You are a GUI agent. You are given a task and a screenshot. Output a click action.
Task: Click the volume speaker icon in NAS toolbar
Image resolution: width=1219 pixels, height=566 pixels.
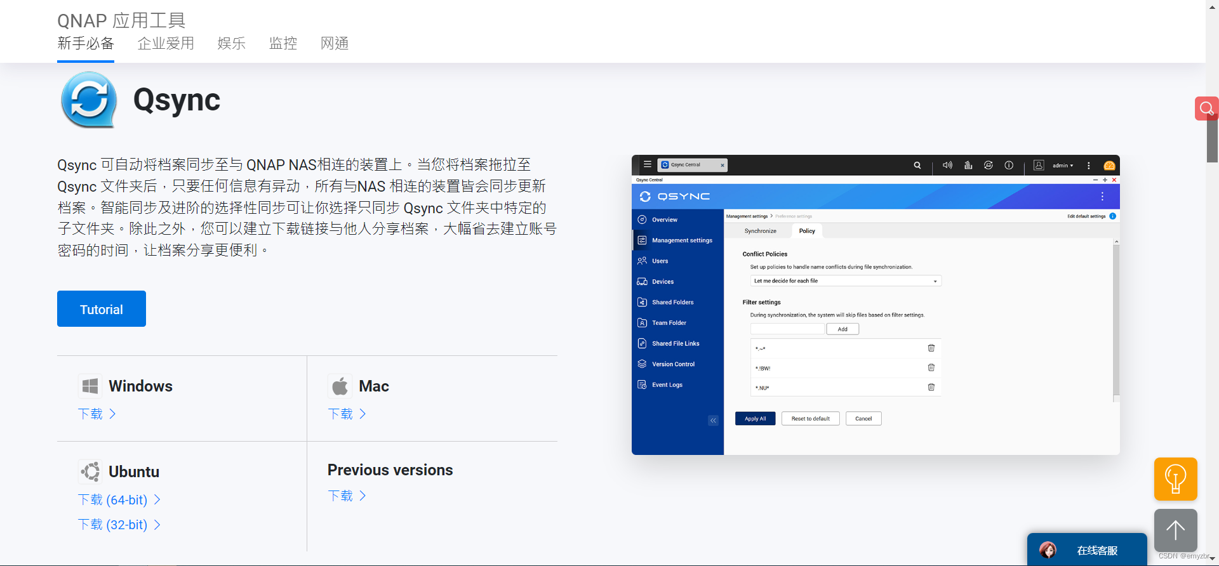click(947, 165)
